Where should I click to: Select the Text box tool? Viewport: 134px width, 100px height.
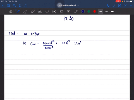(x=69, y=12)
